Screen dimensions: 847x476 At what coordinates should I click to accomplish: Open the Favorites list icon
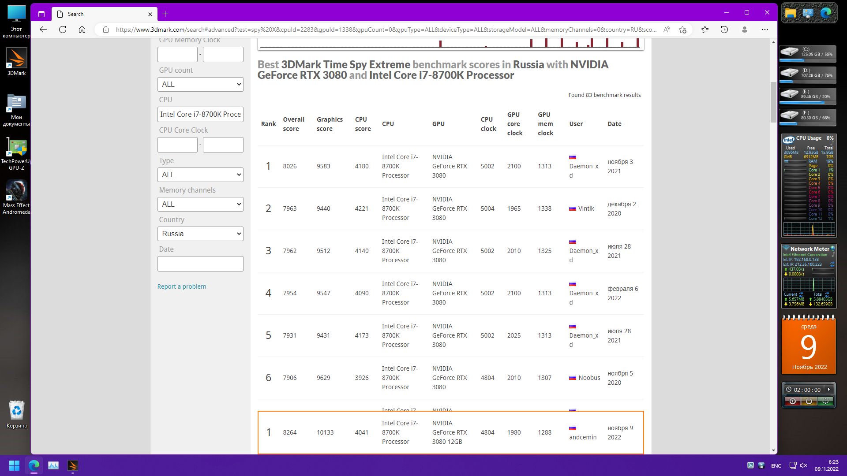[x=705, y=30]
